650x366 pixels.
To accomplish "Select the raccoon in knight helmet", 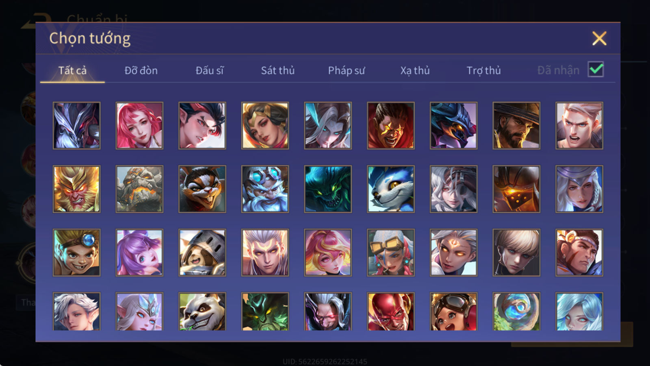I will [202, 253].
